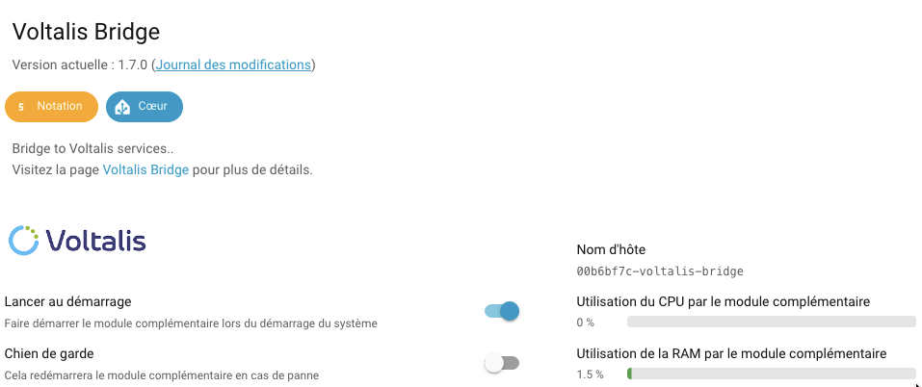Click the Chien de garde label

49,353
